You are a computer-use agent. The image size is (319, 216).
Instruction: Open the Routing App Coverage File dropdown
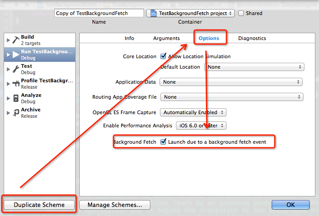point(232,97)
